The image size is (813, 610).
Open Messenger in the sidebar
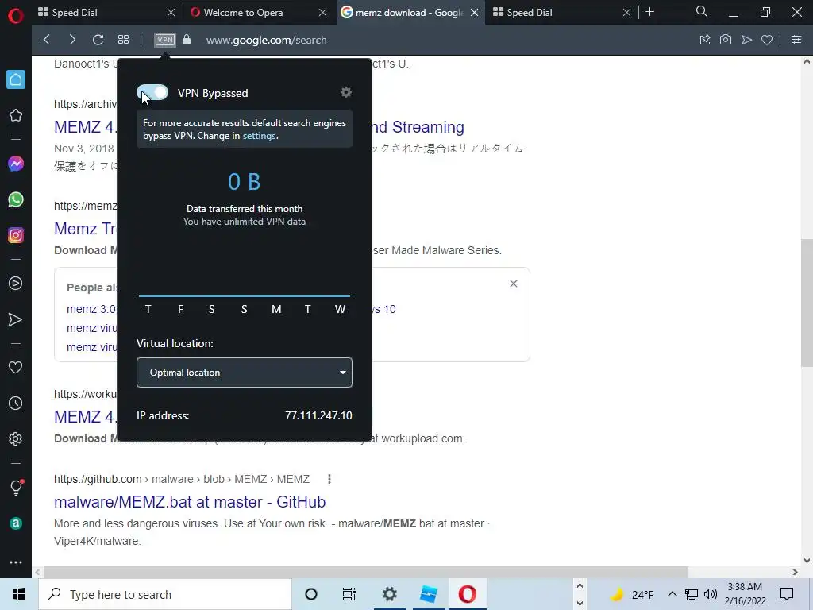(16, 164)
